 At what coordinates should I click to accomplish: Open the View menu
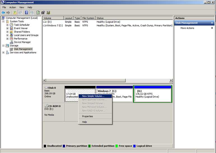pyautogui.click(x=22, y=7)
